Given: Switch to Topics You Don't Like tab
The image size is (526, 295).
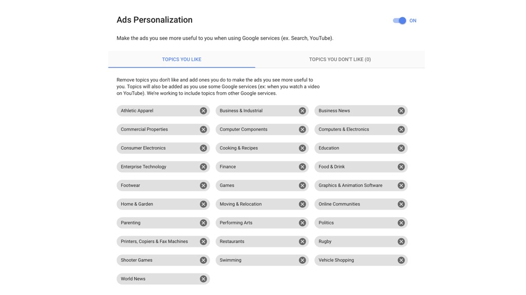Looking at the screenshot, I should (340, 59).
